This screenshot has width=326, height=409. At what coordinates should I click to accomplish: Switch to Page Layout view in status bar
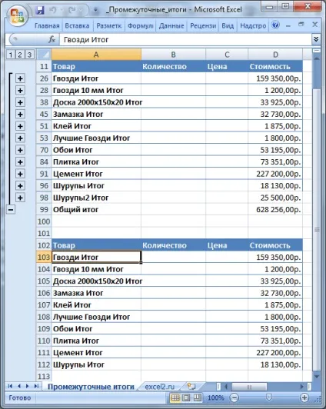click(186, 397)
